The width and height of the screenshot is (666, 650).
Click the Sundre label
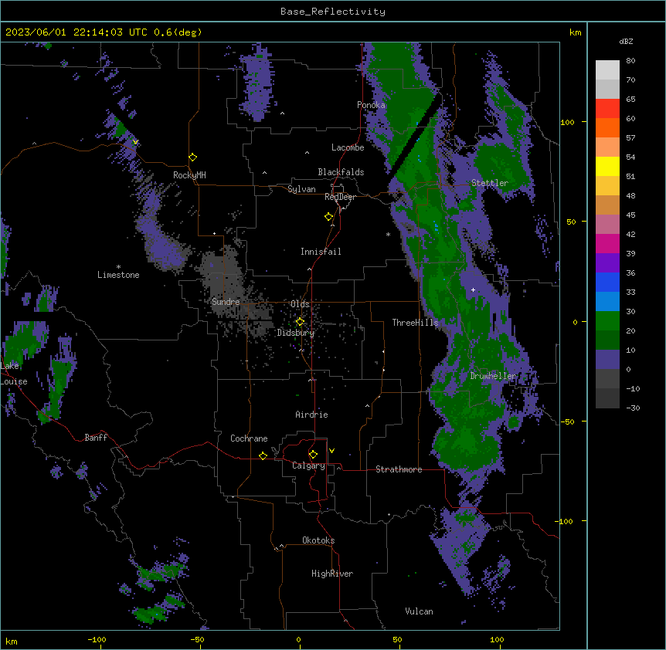pos(226,302)
